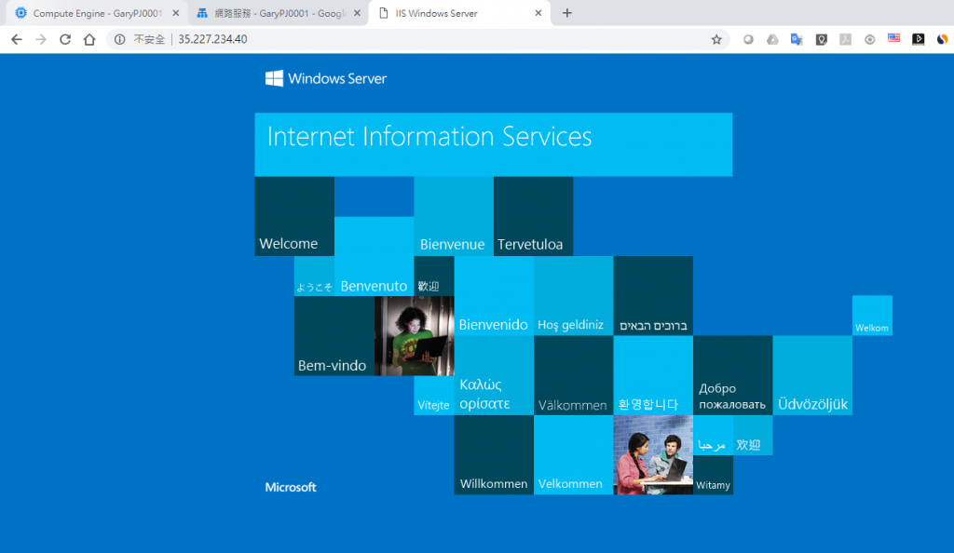This screenshot has width=954, height=553.
Task: Go to the browser home page
Action: tap(89, 39)
